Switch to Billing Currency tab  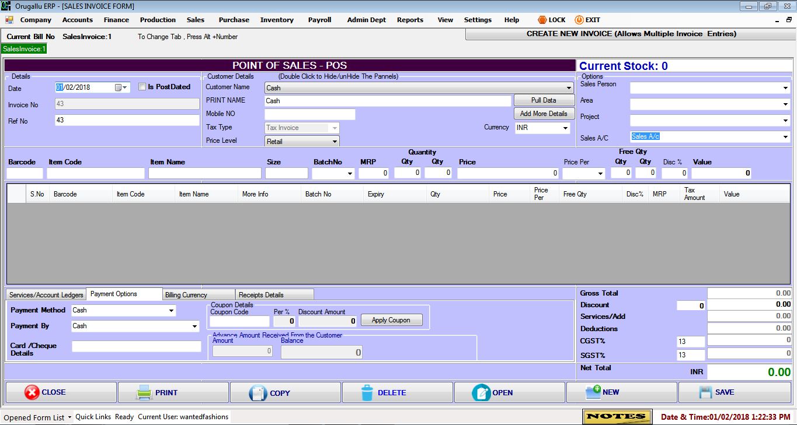click(x=199, y=295)
